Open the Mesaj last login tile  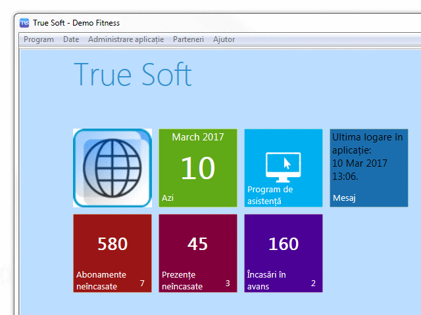pos(368,168)
